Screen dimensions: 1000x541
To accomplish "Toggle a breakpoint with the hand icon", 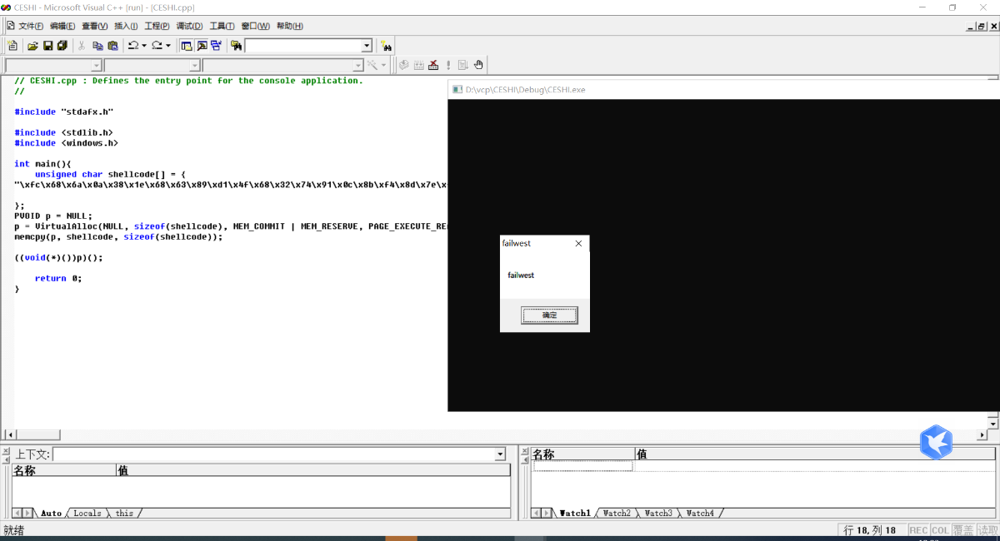I will (x=479, y=65).
